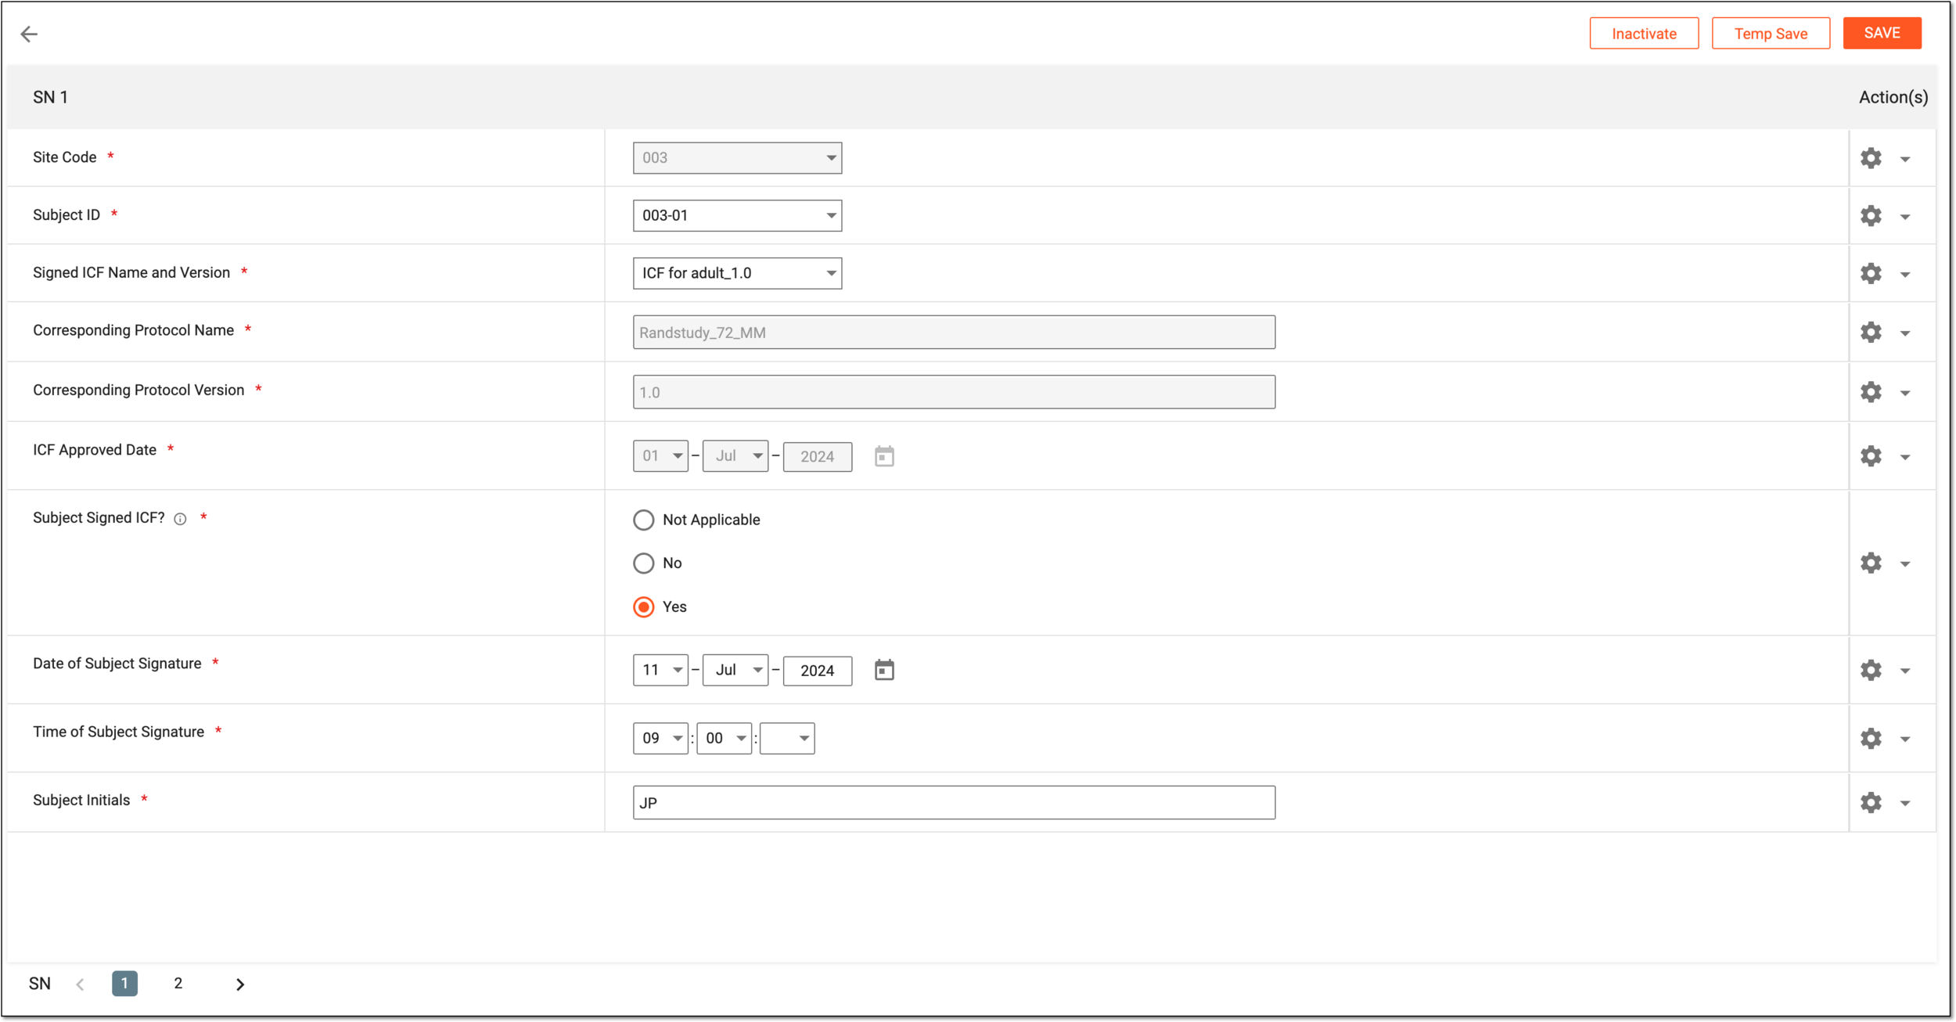Select No for Subject Signed ICF
This screenshot has width=1956, height=1022.
tap(643, 563)
